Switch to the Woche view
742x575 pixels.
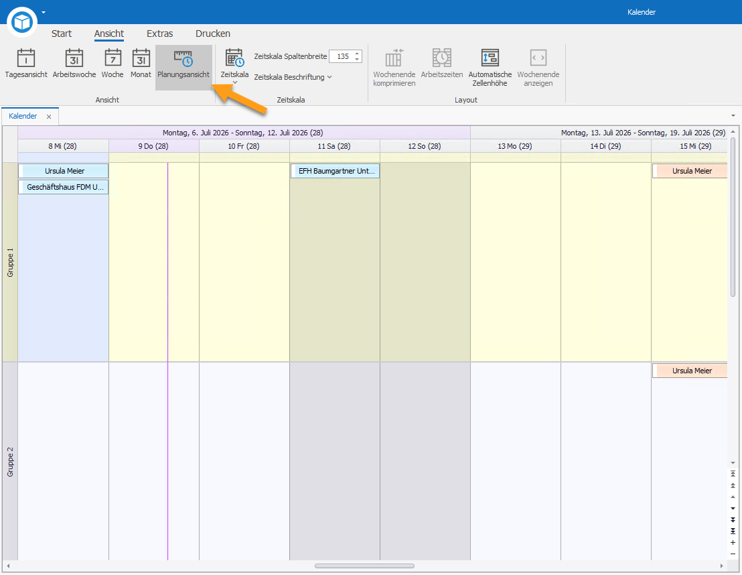tap(113, 64)
